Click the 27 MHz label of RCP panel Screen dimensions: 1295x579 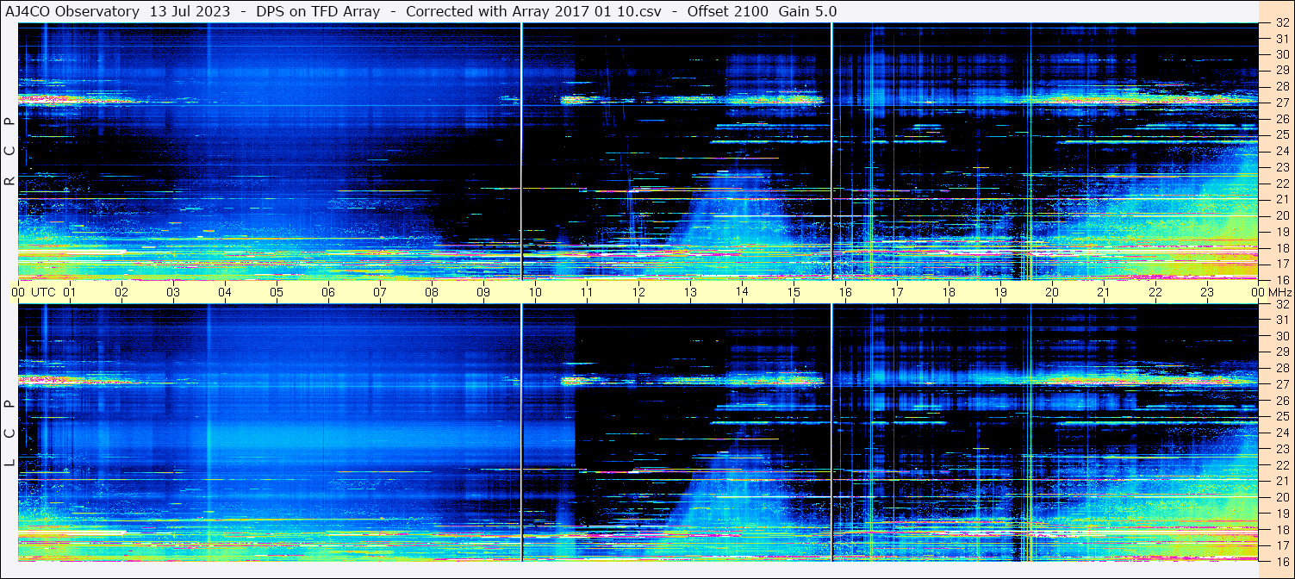pyautogui.click(x=1281, y=103)
